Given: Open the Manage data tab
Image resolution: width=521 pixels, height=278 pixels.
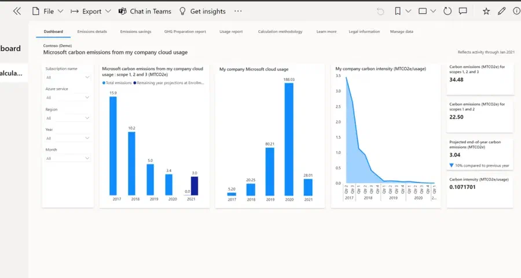Looking at the screenshot, I should tap(402, 32).
